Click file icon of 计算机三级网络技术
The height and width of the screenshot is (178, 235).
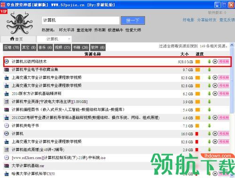[7, 61]
